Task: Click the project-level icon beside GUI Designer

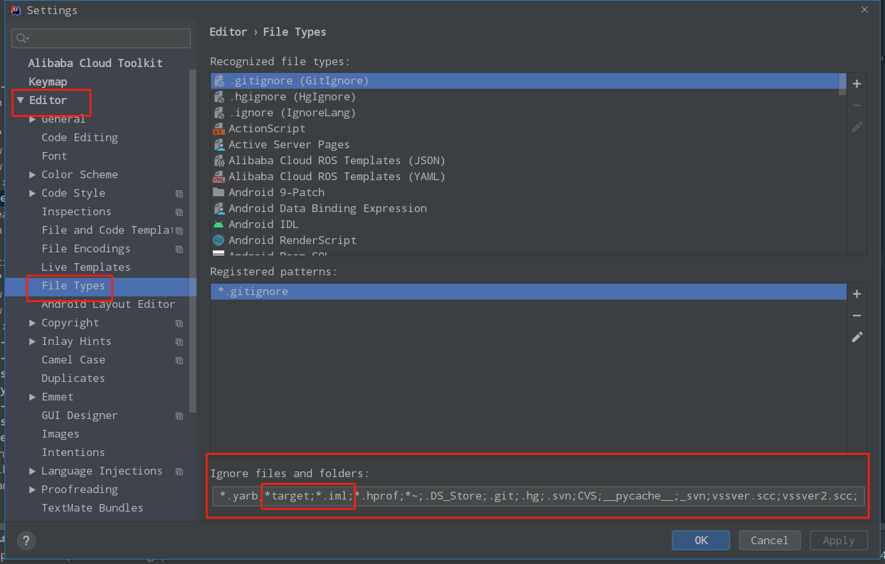Action: [x=180, y=416]
